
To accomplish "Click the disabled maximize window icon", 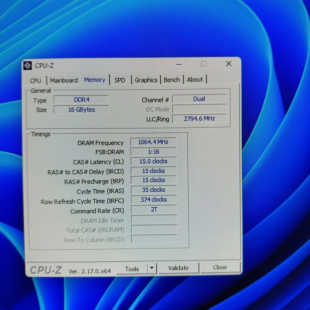I will coord(203,64).
